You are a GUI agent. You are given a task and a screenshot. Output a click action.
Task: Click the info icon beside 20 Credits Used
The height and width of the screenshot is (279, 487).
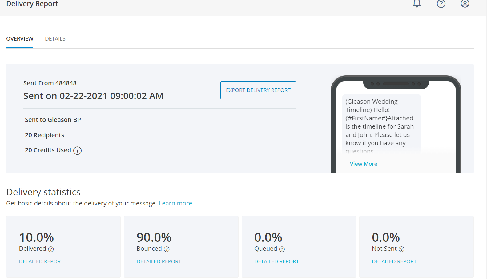pyautogui.click(x=77, y=150)
